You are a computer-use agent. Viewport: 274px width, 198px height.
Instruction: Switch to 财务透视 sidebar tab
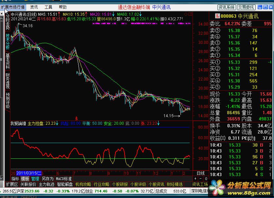coord(8,81)
